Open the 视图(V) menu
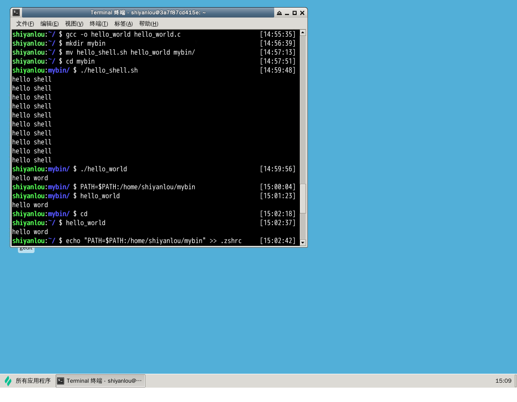The width and height of the screenshot is (517, 402). pyautogui.click(x=74, y=24)
